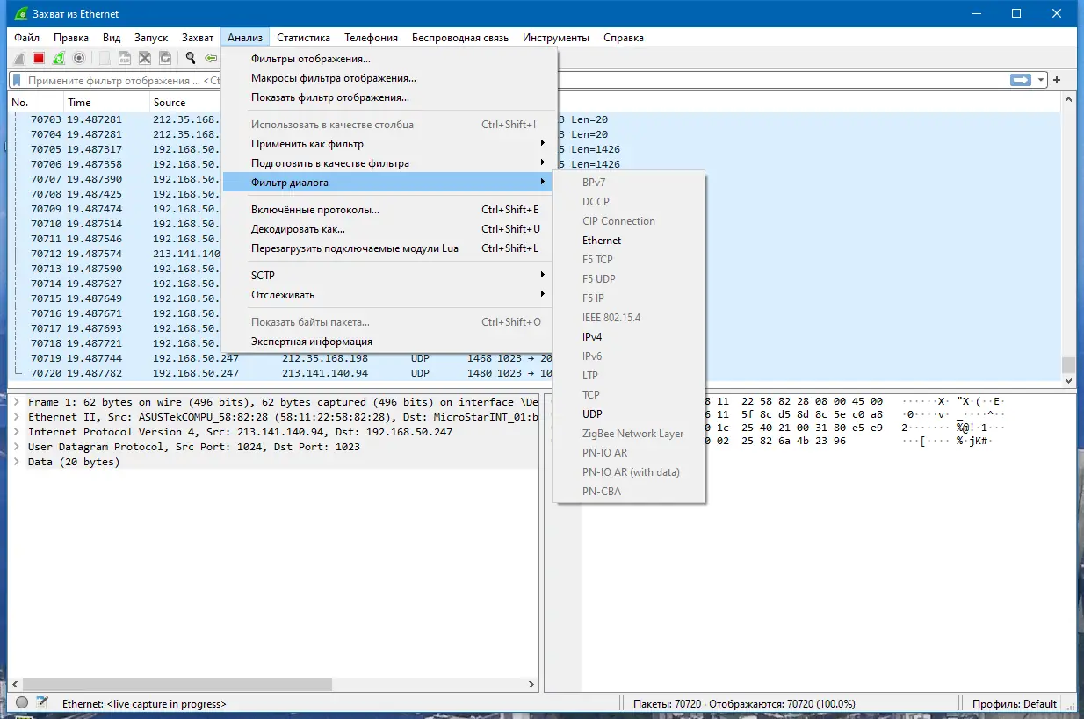Expand the Data (20 bytes) row

click(16, 462)
